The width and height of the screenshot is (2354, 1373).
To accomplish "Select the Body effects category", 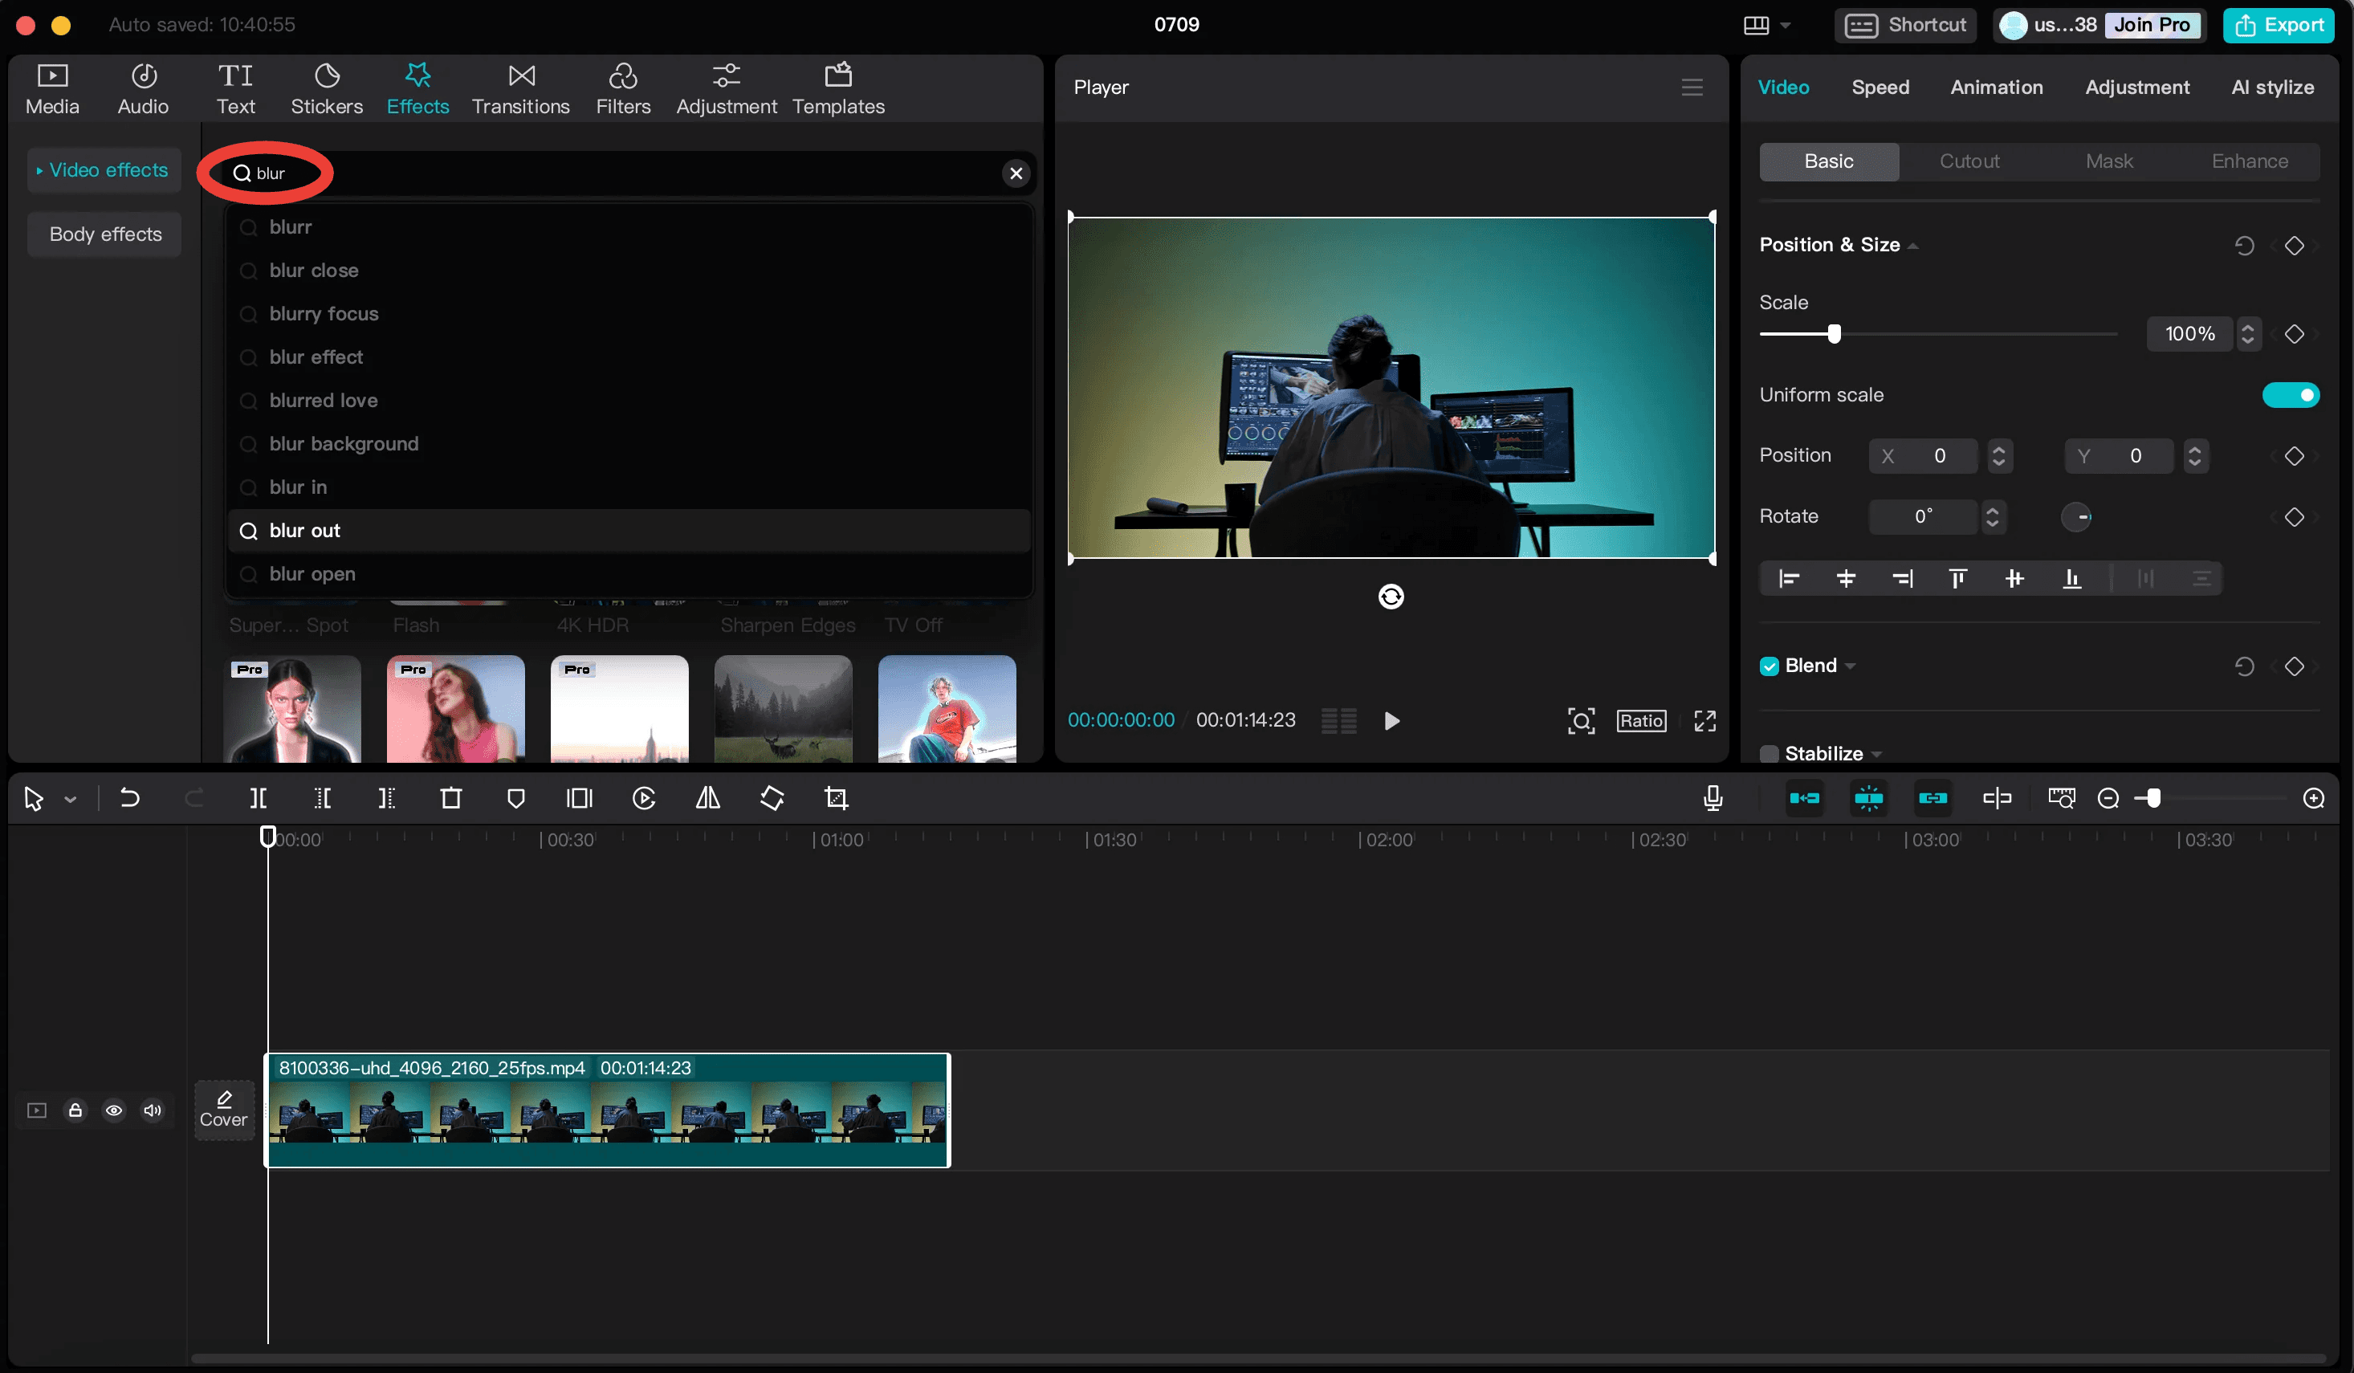I will point(104,234).
